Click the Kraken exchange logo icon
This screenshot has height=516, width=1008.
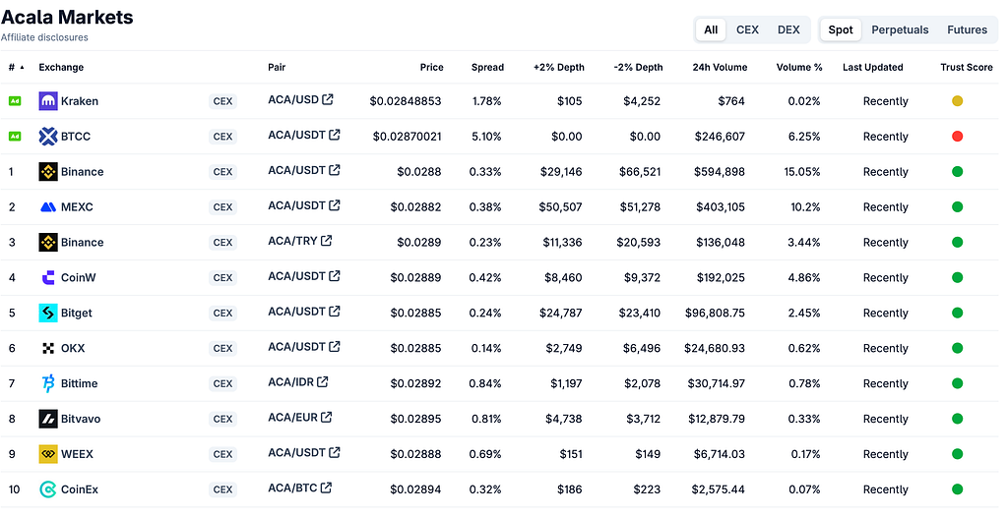(48, 101)
